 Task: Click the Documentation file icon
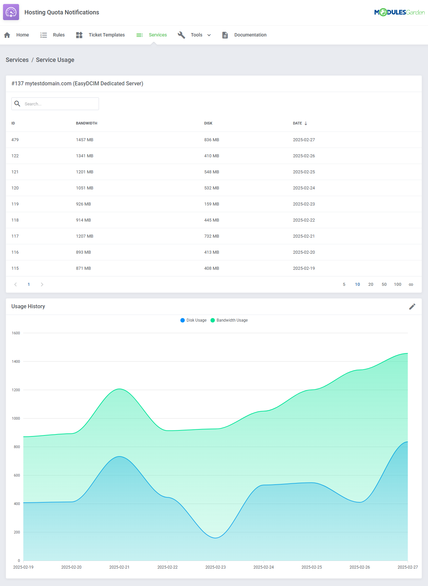(225, 35)
